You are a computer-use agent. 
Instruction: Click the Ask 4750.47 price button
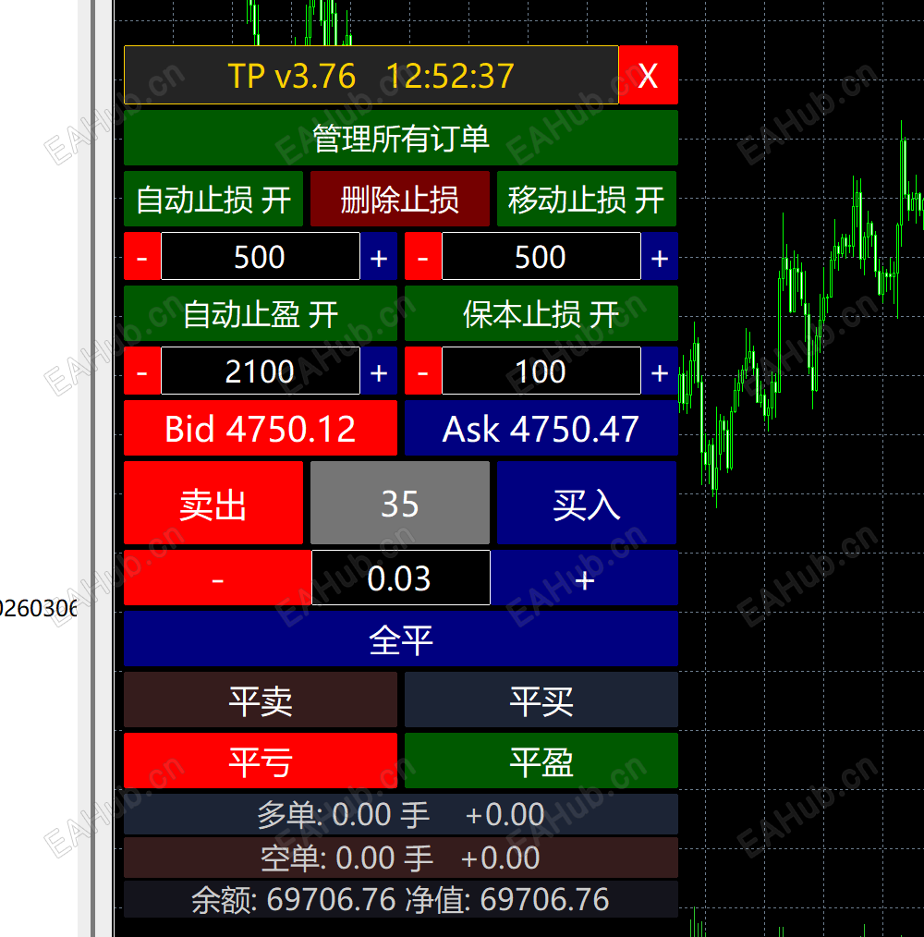[x=541, y=428]
